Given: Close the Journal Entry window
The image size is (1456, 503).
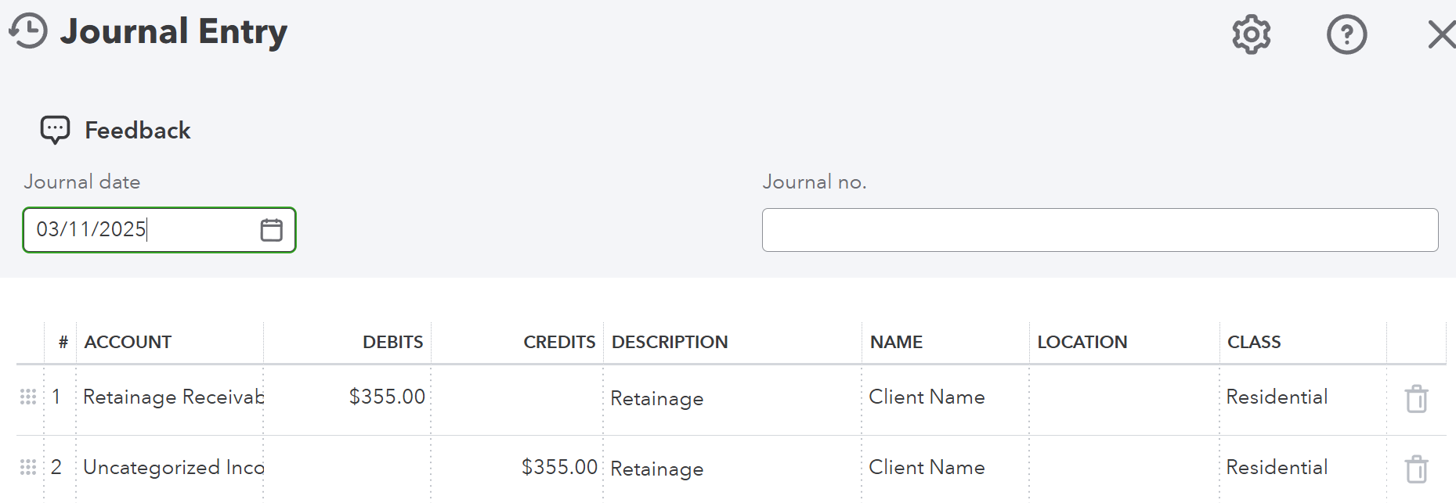Looking at the screenshot, I should [1440, 34].
